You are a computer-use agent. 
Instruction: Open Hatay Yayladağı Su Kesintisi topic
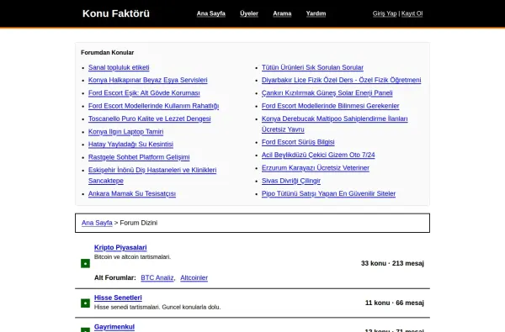[130, 144]
